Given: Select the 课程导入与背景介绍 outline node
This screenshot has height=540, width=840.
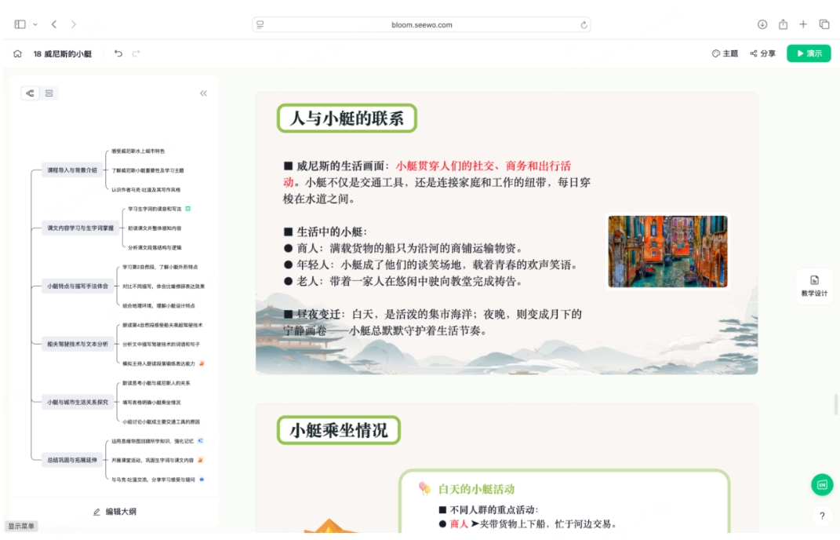Looking at the screenshot, I should click(x=72, y=170).
